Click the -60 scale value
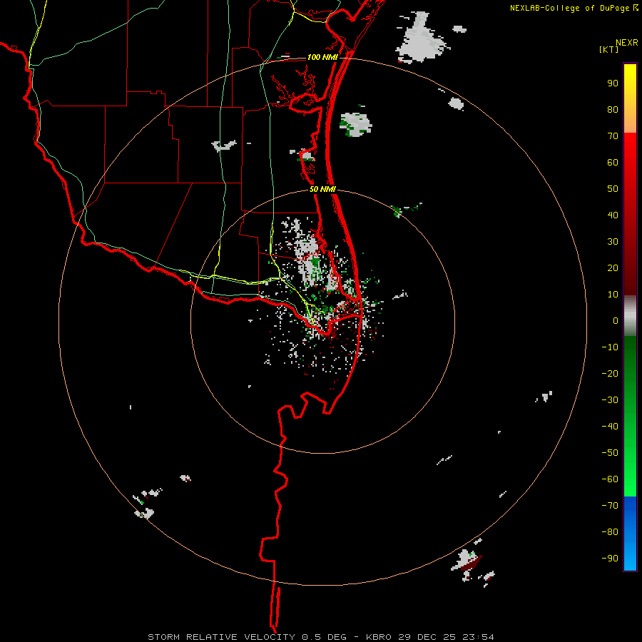 (x=610, y=479)
